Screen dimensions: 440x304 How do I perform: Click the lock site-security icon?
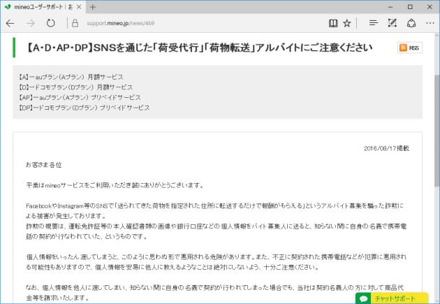coord(75,23)
